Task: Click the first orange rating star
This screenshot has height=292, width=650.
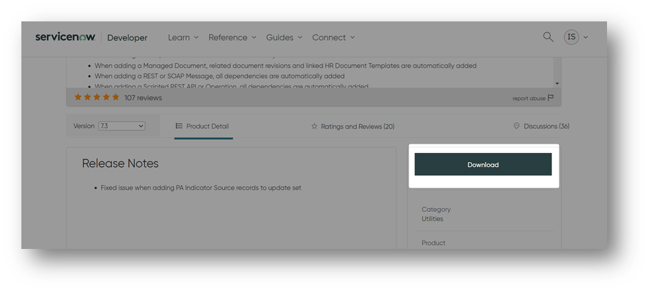Action: coord(78,97)
